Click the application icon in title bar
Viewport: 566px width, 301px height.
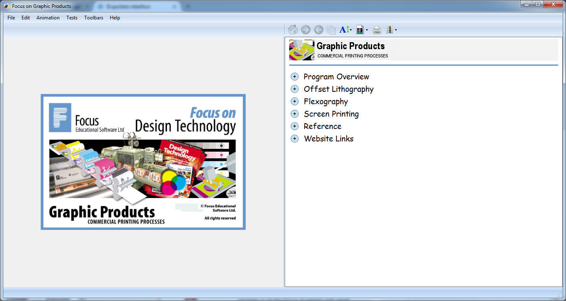(6, 6)
